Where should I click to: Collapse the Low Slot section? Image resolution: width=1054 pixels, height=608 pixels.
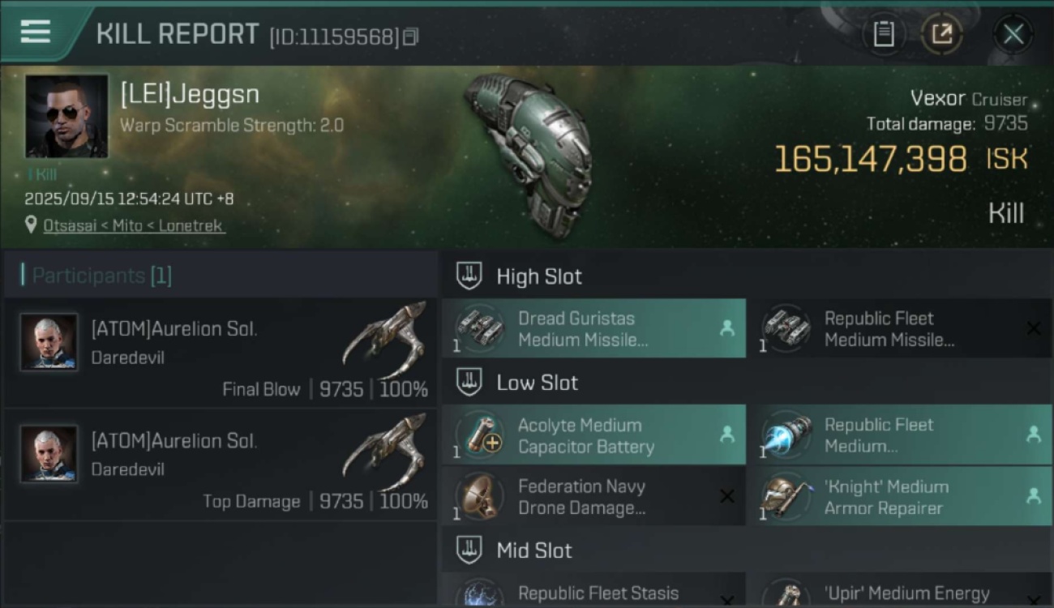pos(469,383)
